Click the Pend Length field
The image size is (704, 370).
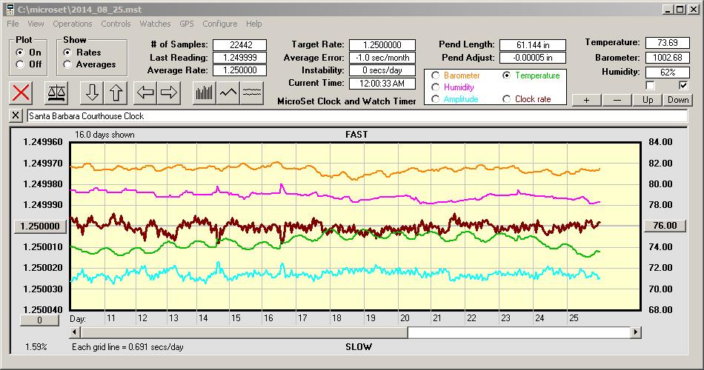[533, 45]
